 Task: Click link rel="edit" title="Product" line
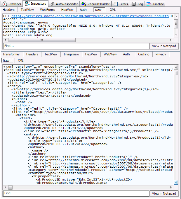coord(83,157)
